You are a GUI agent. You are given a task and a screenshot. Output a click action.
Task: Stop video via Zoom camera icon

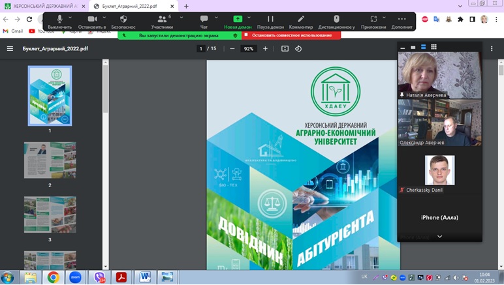coord(92,22)
